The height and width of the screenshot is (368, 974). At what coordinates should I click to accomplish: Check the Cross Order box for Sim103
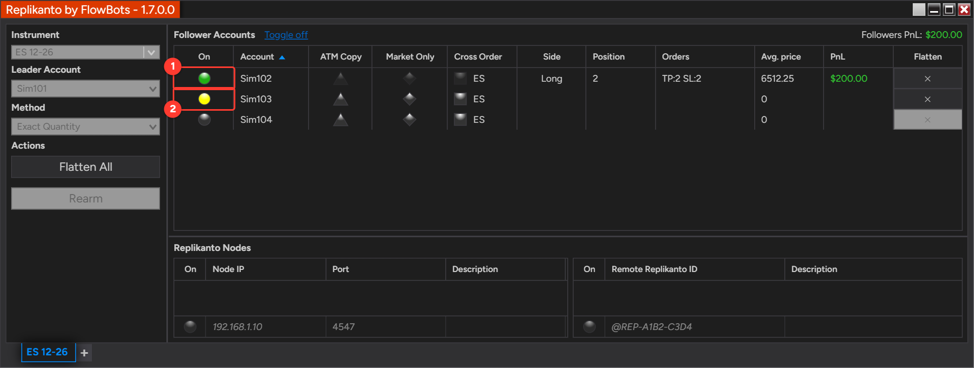461,99
